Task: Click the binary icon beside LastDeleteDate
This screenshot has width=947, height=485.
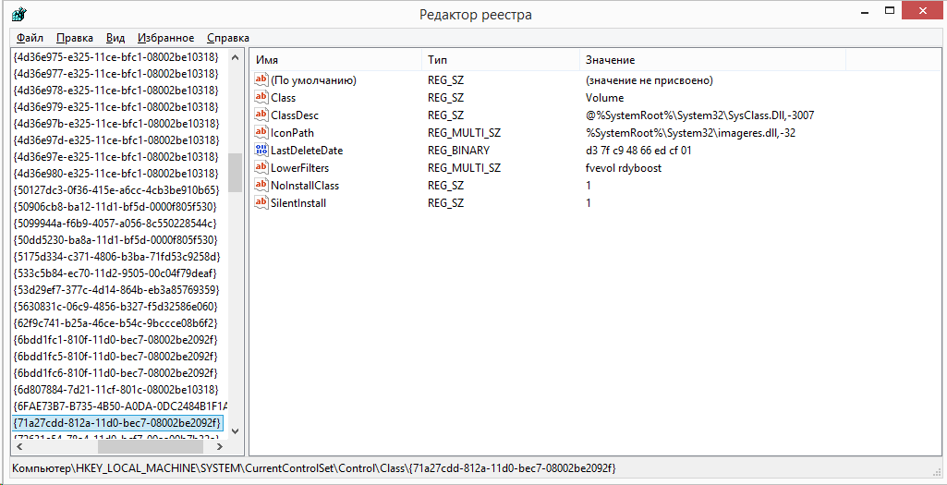Action: tap(261, 151)
